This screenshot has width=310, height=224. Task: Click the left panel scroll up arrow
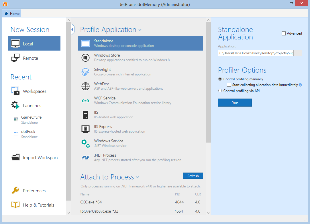pos(68,20)
